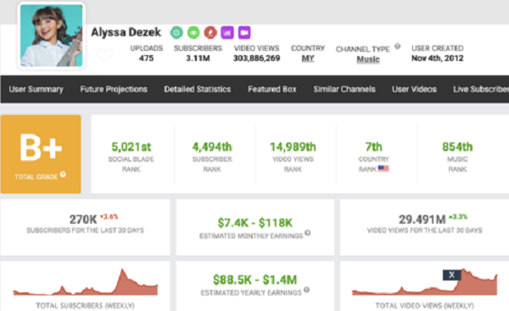Screen dimensions: 509x311
Task: Click the Total Subscribers weekly chart
Action: 85,282
